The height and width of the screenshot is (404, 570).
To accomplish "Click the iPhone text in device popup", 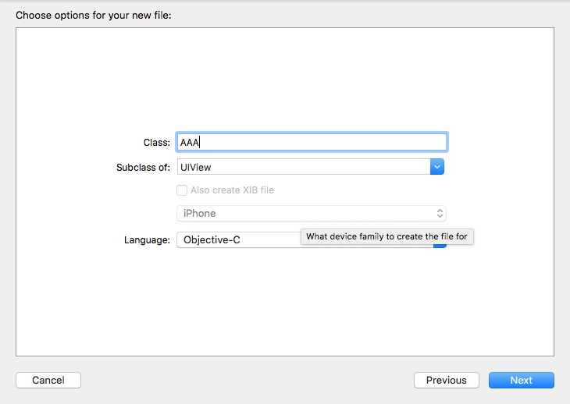I will pos(200,214).
